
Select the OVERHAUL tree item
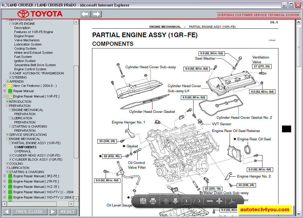(22, 151)
